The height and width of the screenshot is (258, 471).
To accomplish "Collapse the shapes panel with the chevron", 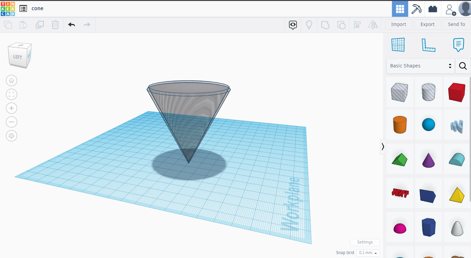I will (383, 147).
